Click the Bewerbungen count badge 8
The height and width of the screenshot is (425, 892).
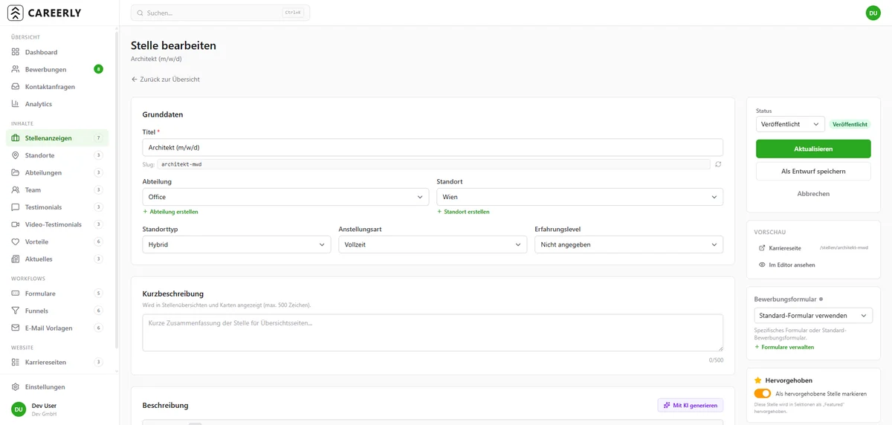[x=98, y=69]
